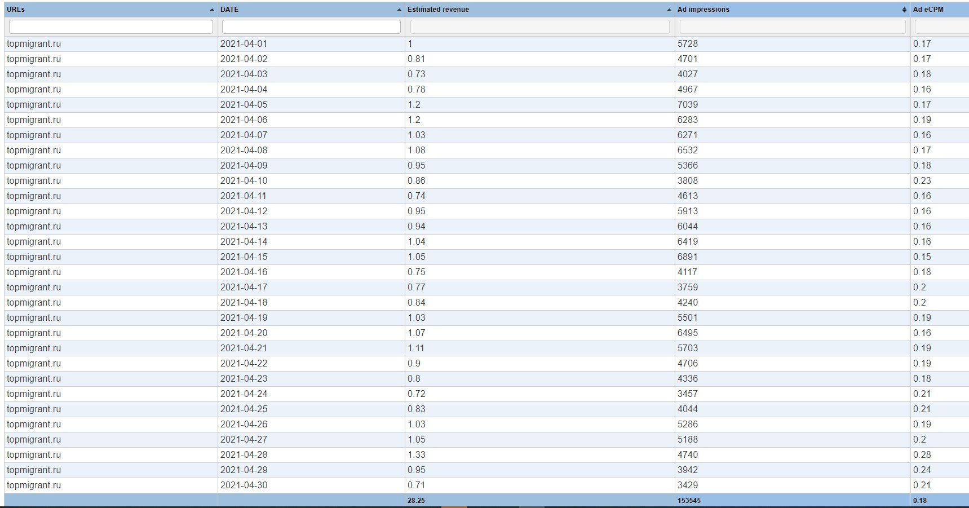The width and height of the screenshot is (969, 508).
Task: Click the total estimated revenue 28.25
Action: 416,501
